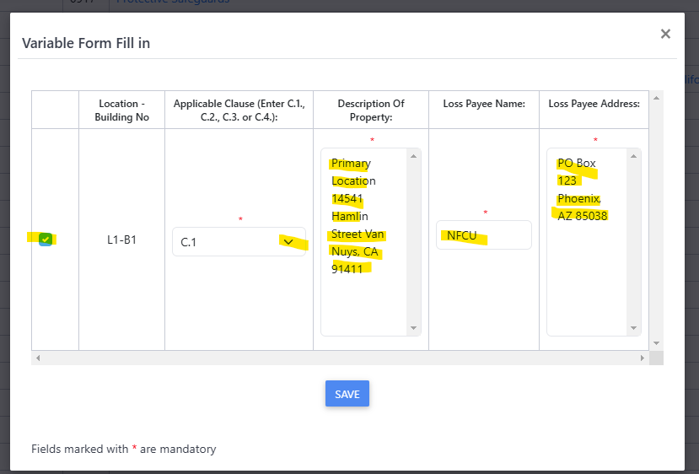Select the L1-B1 location cell

[x=122, y=240]
